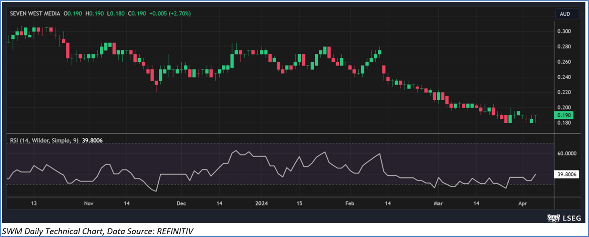
Task: Click the green 0.190 current price label
Action: [564, 115]
